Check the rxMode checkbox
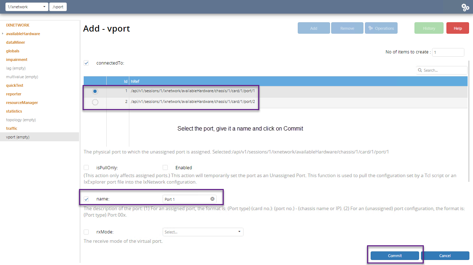Image resolution: width=473 pixels, height=265 pixels. point(86,232)
